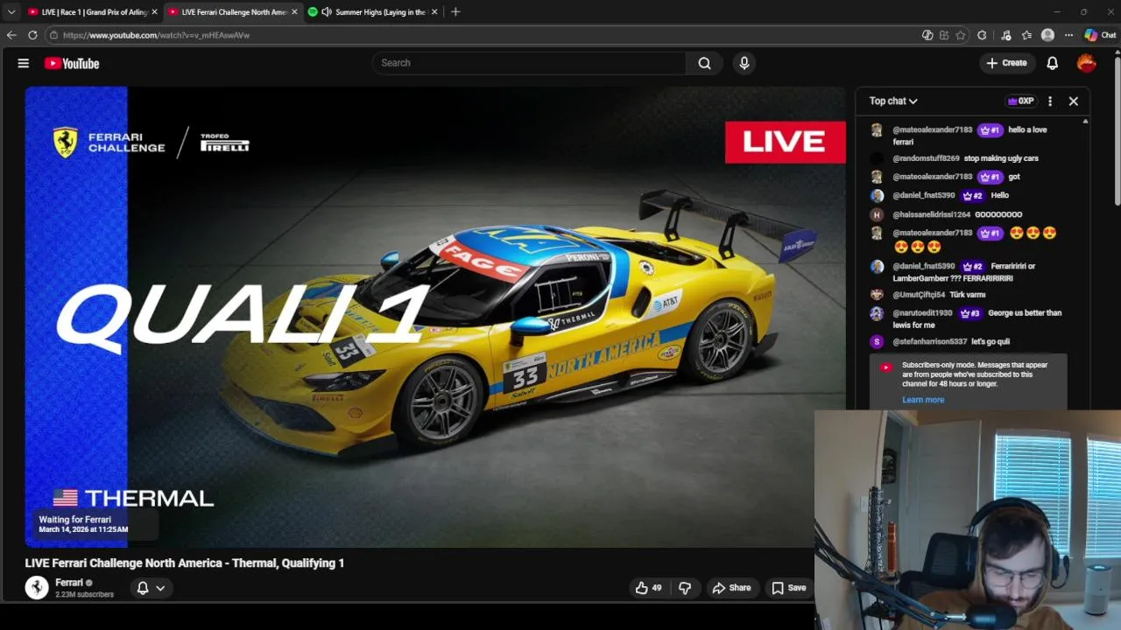The height and width of the screenshot is (630, 1121).
Task: Add page to favorites star icon
Action: point(961,35)
